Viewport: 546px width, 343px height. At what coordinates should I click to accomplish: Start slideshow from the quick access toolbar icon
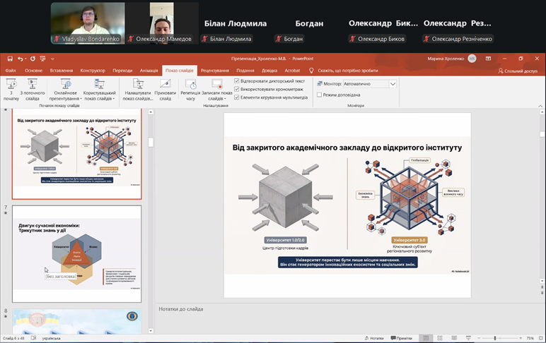pos(43,59)
